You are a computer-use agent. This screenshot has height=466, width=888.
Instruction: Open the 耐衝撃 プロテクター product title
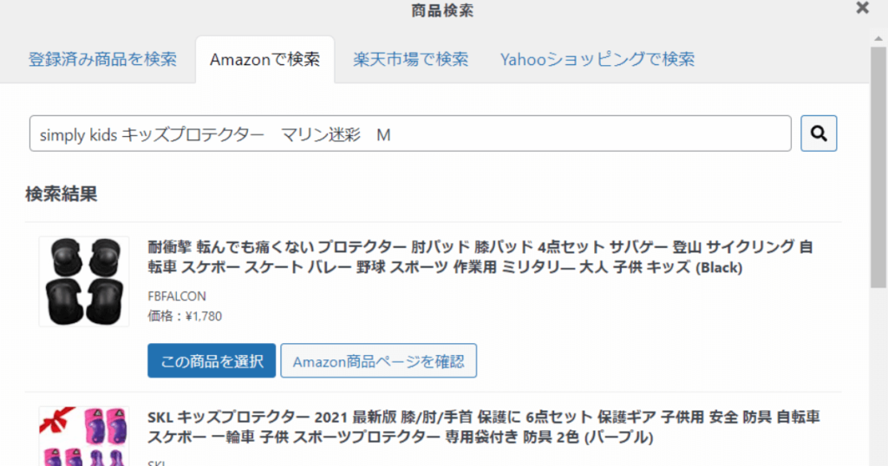(480, 256)
